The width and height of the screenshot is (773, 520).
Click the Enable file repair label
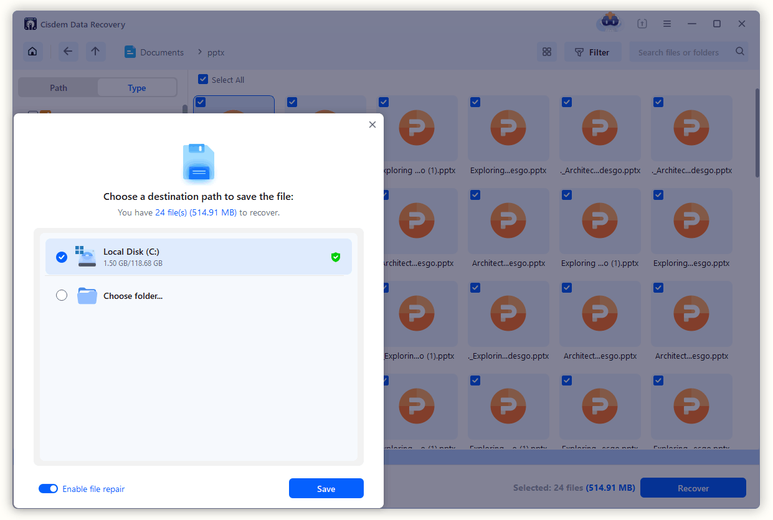[93, 489]
